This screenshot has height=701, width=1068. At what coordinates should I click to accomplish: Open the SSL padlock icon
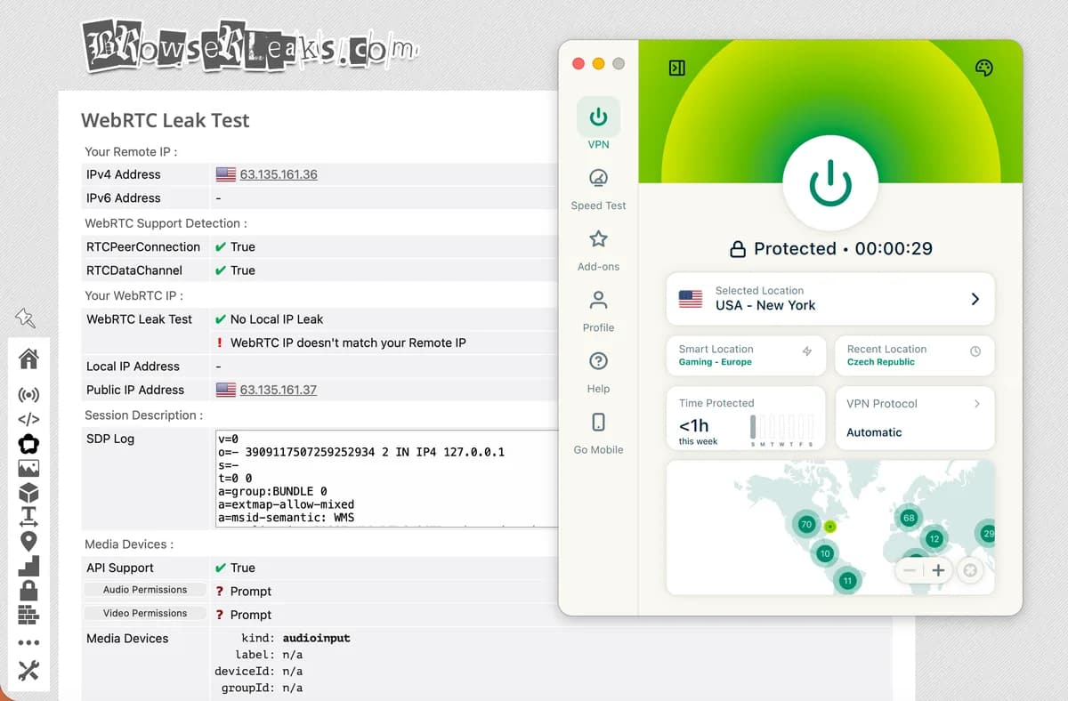coord(28,590)
